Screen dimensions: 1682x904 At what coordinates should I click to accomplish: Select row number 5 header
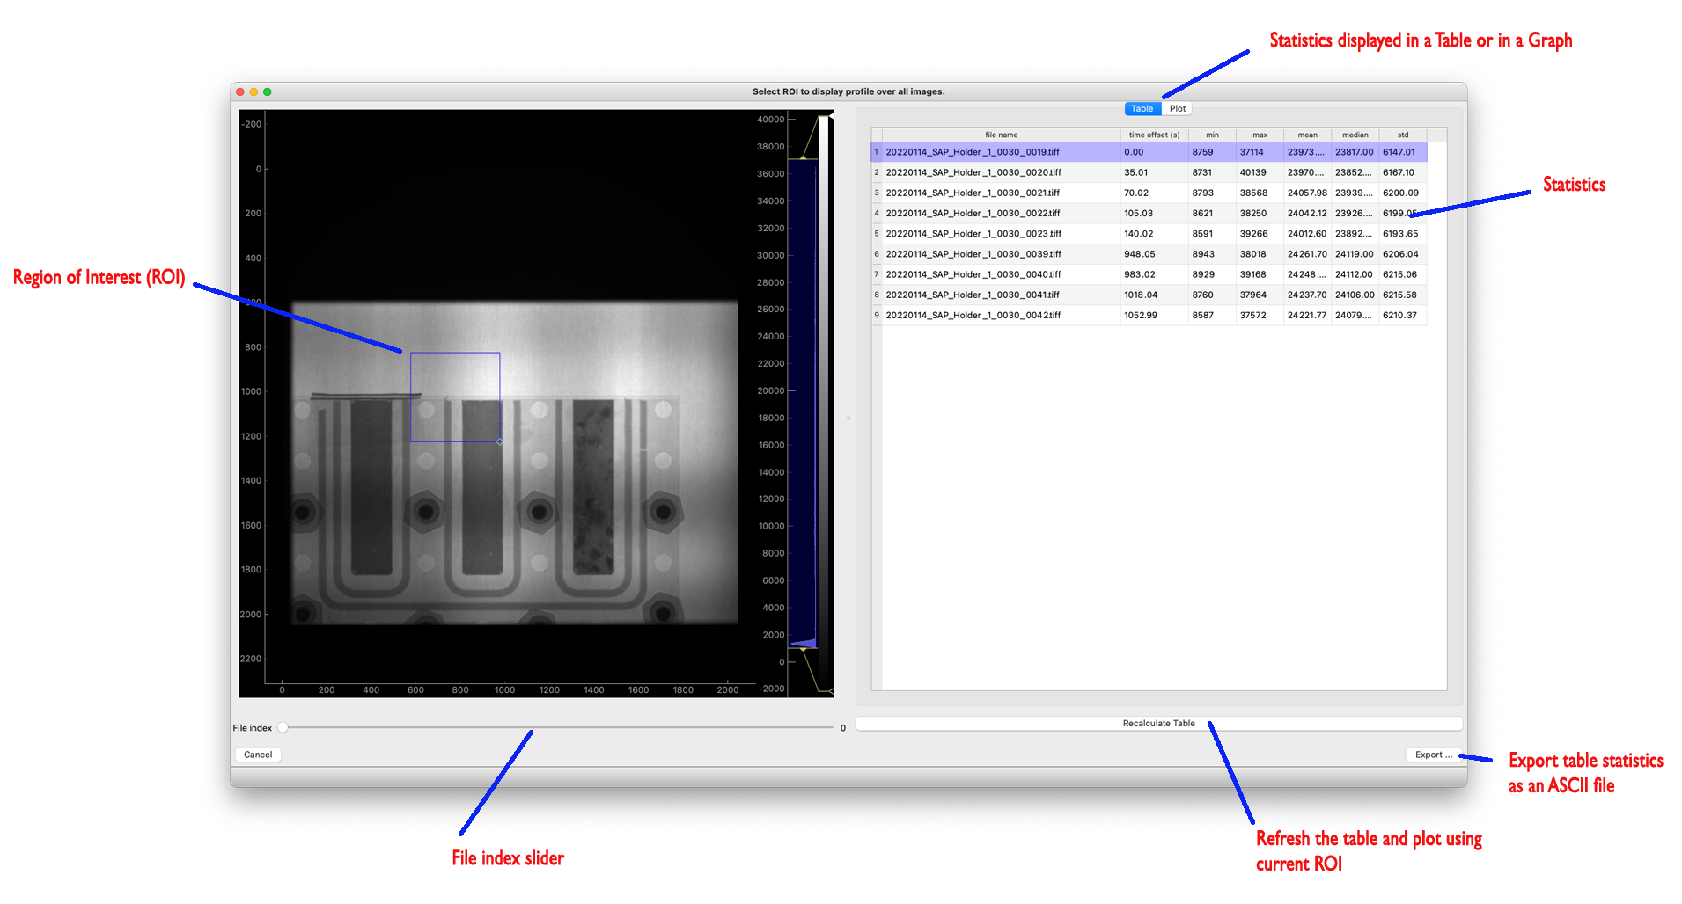pos(877,234)
